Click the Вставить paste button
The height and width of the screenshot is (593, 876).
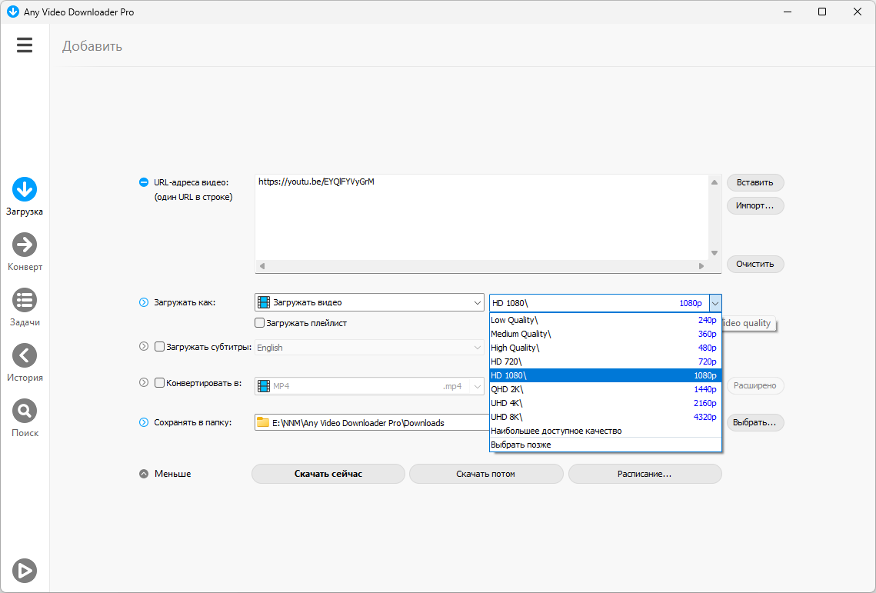pos(754,182)
